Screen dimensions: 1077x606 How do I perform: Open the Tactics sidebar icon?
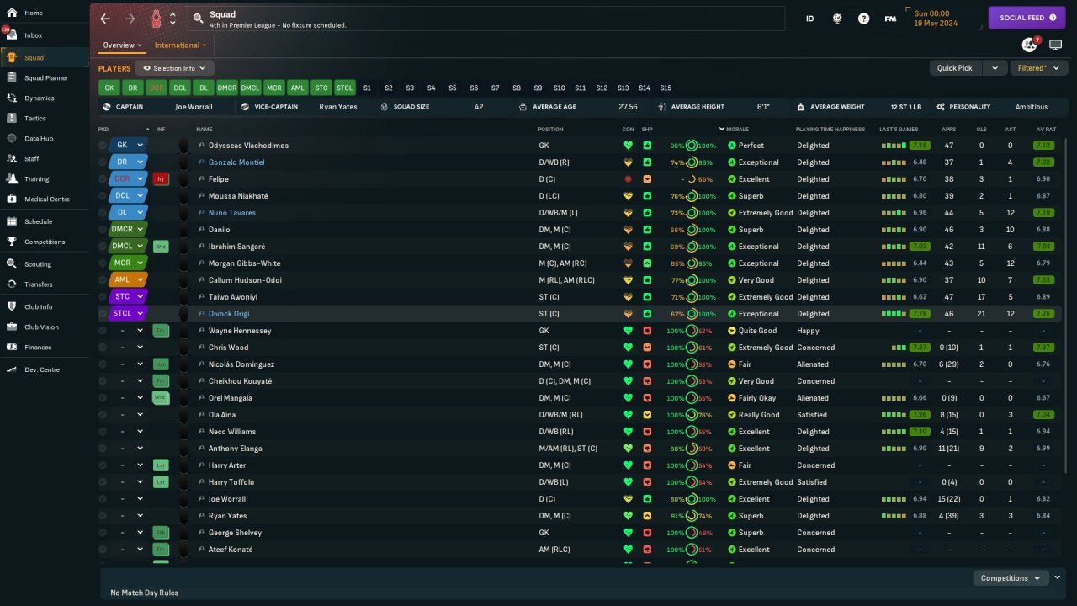[12, 119]
